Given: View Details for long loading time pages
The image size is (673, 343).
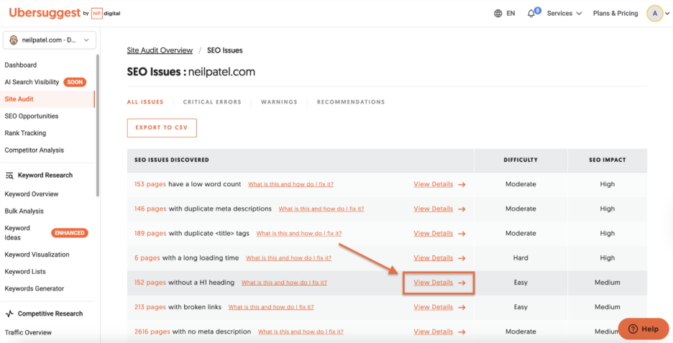Looking at the screenshot, I should coord(433,258).
